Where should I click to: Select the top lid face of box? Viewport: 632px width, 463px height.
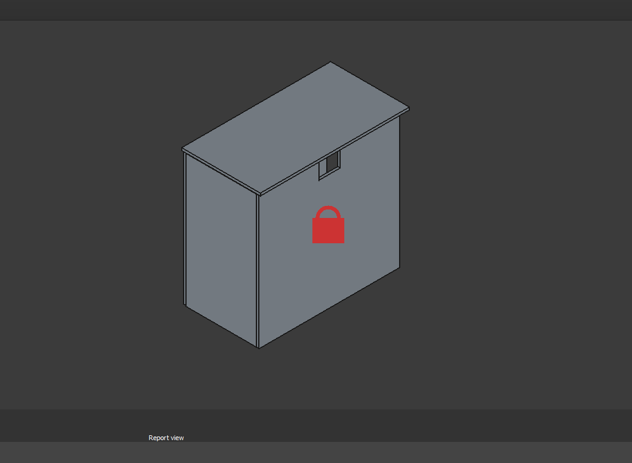point(295,128)
